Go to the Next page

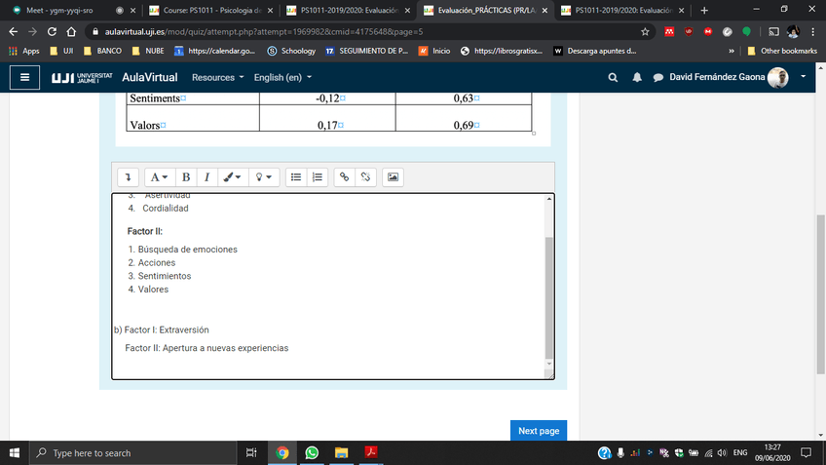tap(539, 431)
